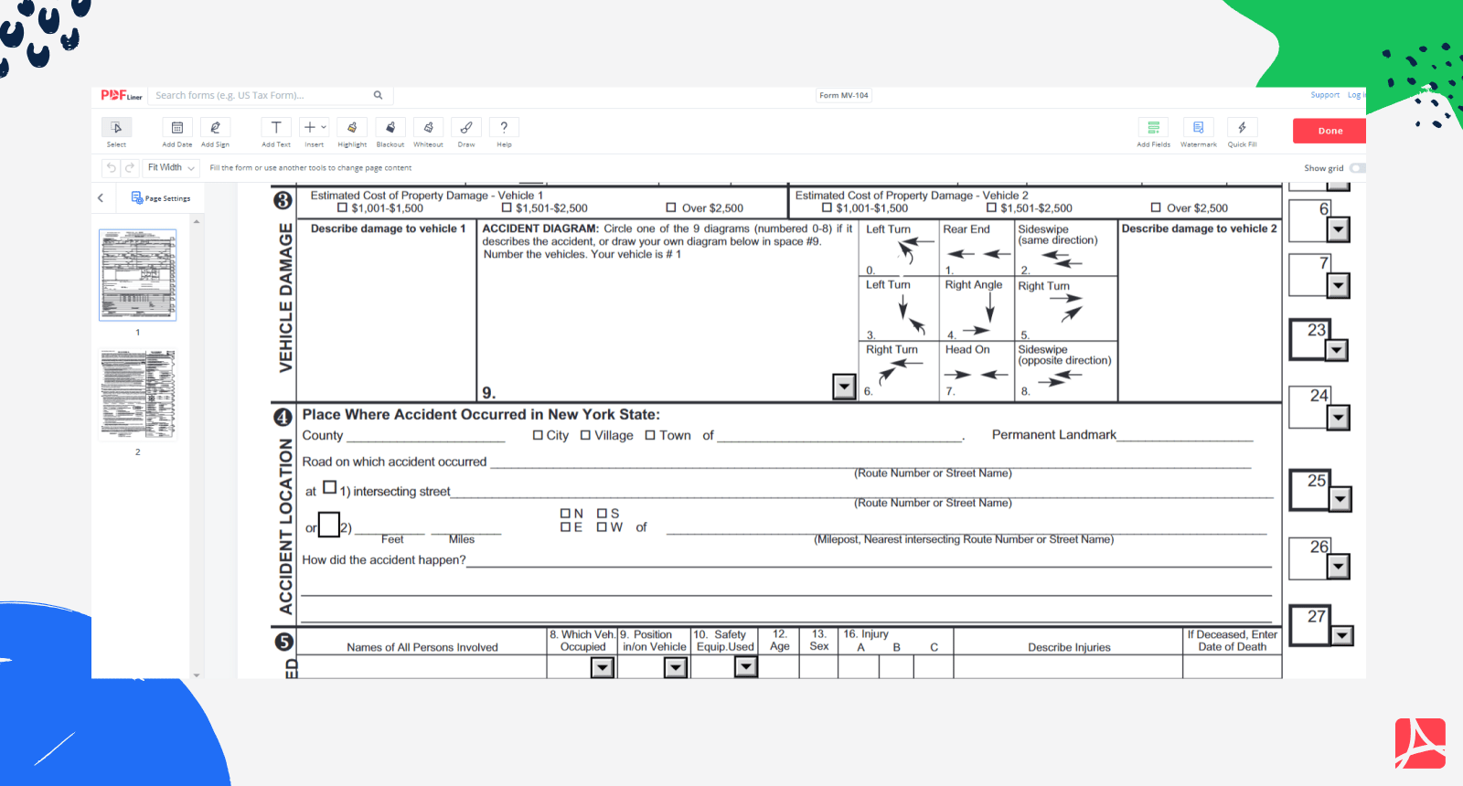This screenshot has height=786, width=1463.
Task: Click the Log in link
Action: [1356, 95]
